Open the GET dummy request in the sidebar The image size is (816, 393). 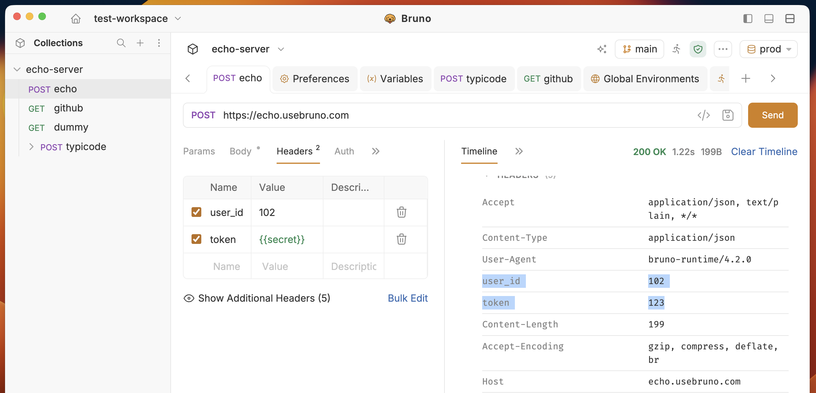(x=88, y=127)
